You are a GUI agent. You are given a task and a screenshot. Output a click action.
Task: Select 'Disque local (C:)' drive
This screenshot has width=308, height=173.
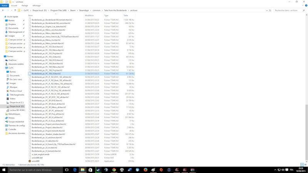17,103
